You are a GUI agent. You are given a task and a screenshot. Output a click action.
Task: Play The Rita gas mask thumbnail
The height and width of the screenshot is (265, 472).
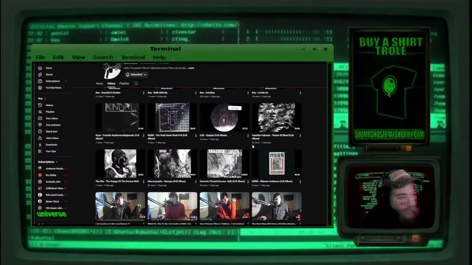120,163
